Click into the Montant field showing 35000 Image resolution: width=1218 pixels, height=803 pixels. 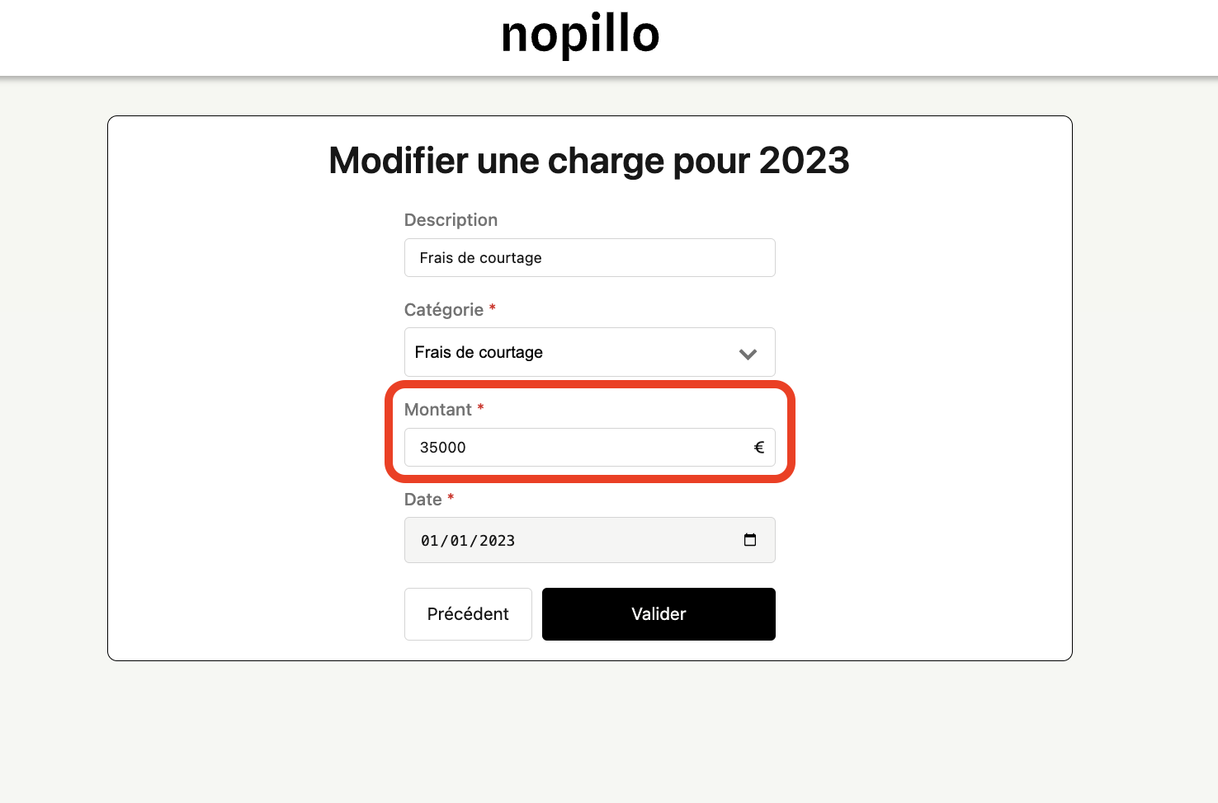(578, 448)
